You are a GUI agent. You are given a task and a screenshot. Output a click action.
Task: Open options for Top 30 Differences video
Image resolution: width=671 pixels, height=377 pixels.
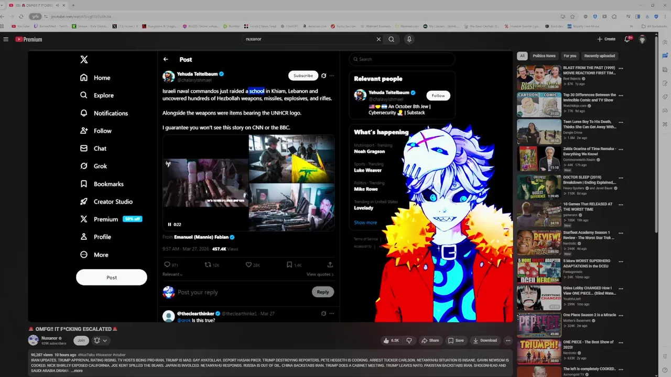621,95
